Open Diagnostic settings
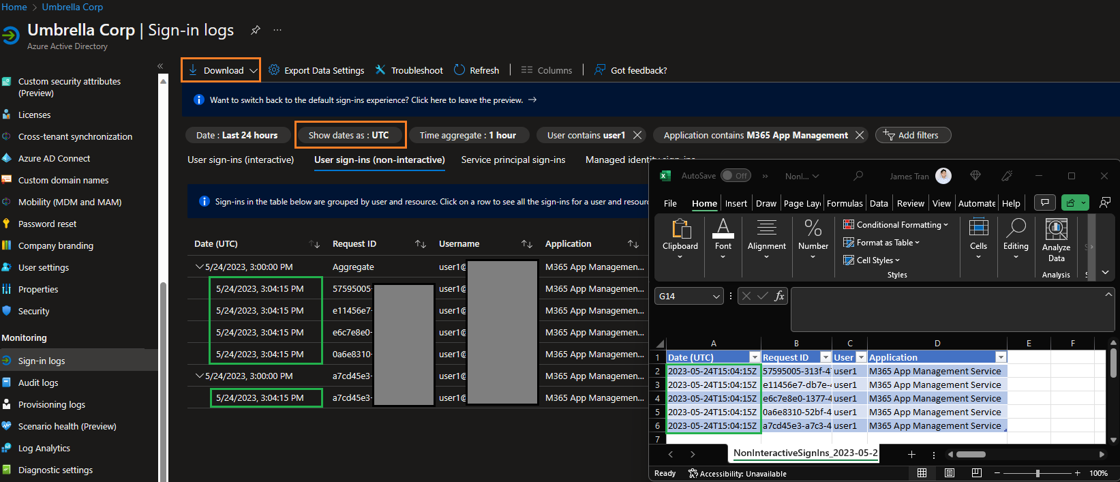 (x=55, y=470)
